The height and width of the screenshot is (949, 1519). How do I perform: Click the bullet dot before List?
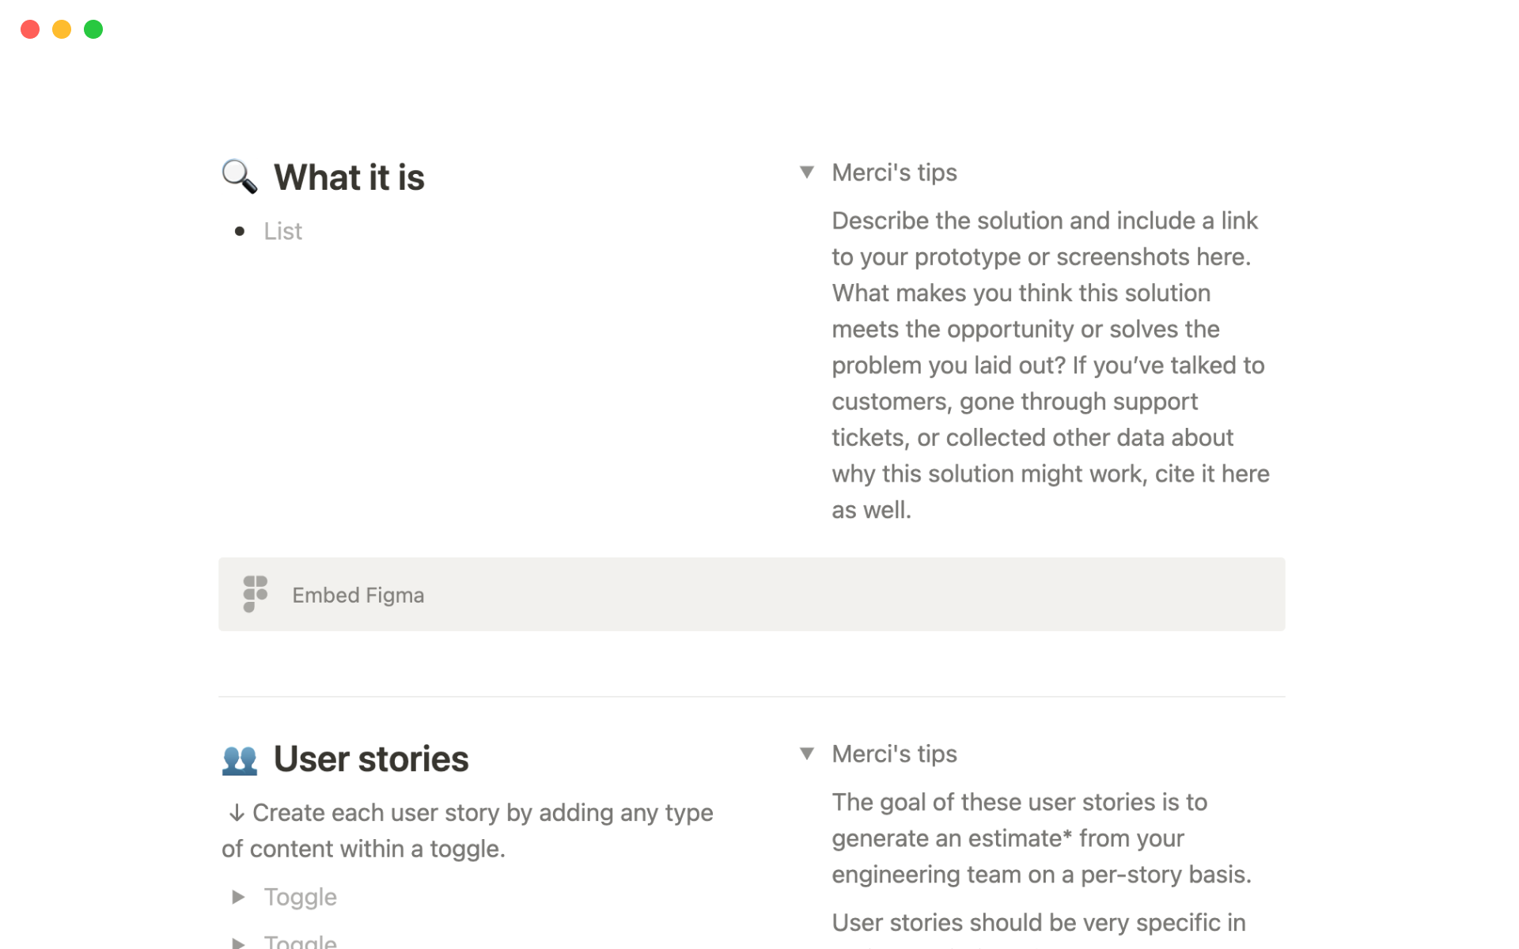(240, 231)
